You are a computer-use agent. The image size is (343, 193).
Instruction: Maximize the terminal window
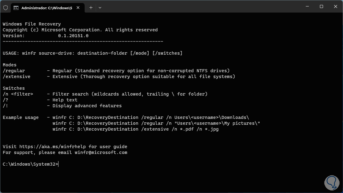point(321,6)
